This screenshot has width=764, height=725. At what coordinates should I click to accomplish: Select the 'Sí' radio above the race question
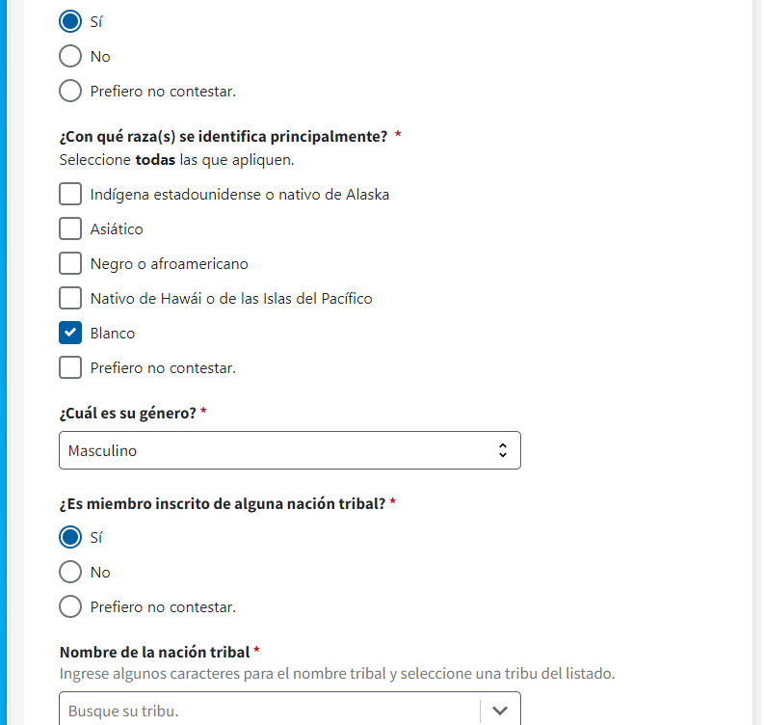click(x=70, y=21)
